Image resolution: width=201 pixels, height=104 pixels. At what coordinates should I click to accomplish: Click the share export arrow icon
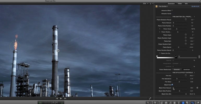point(198,103)
